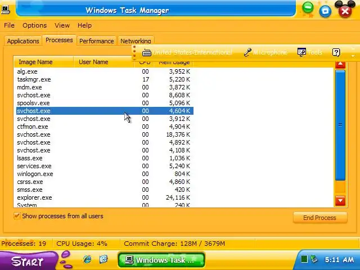Select the csrss.exe process
The height and width of the screenshot is (270, 360).
pos(105,182)
